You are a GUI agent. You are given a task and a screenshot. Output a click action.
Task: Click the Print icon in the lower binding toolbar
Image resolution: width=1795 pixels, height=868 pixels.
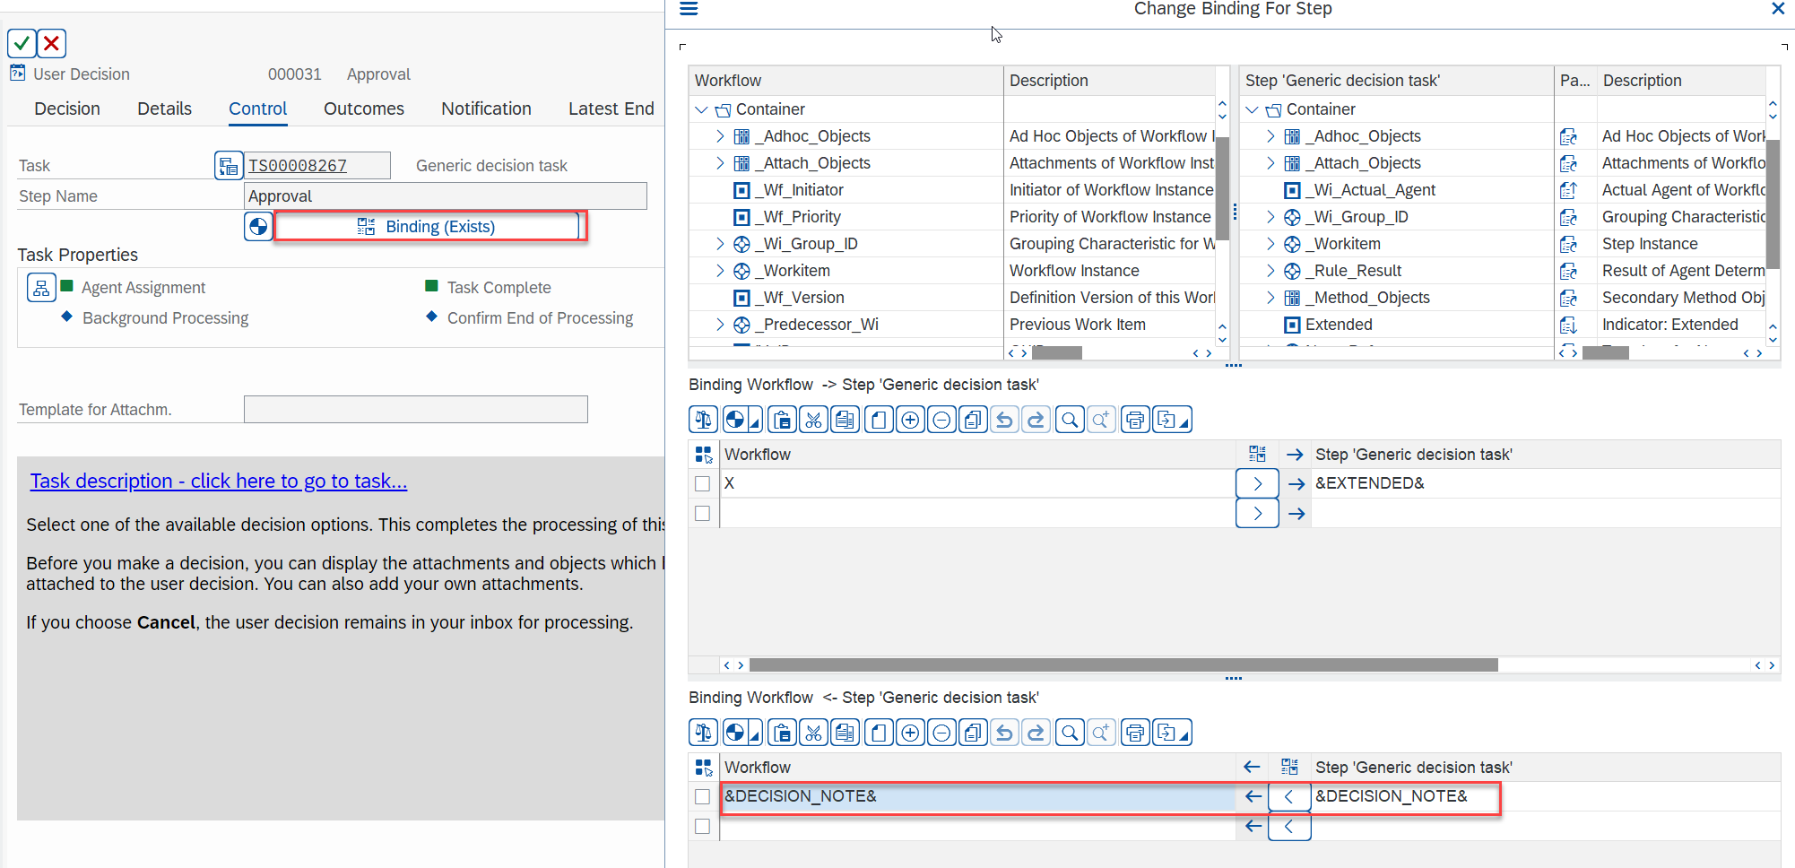(x=1134, y=732)
